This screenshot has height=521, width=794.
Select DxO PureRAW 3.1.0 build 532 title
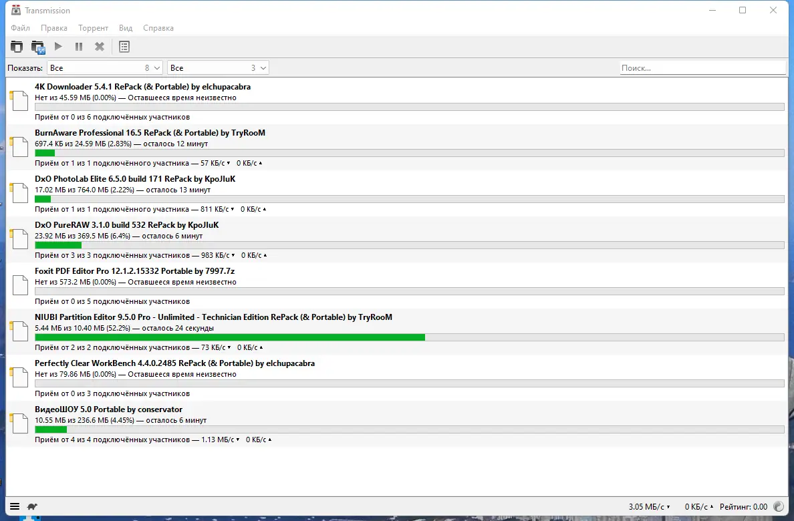[x=126, y=225]
